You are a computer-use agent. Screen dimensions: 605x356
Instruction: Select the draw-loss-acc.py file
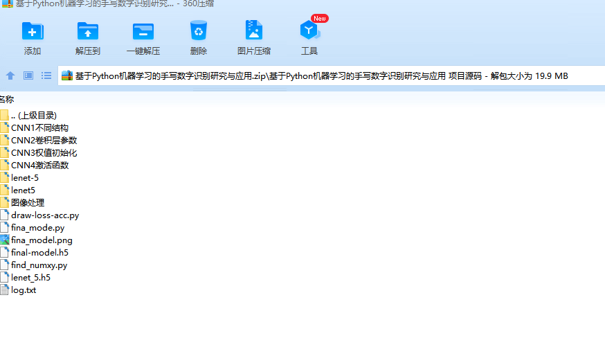click(39, 215)
